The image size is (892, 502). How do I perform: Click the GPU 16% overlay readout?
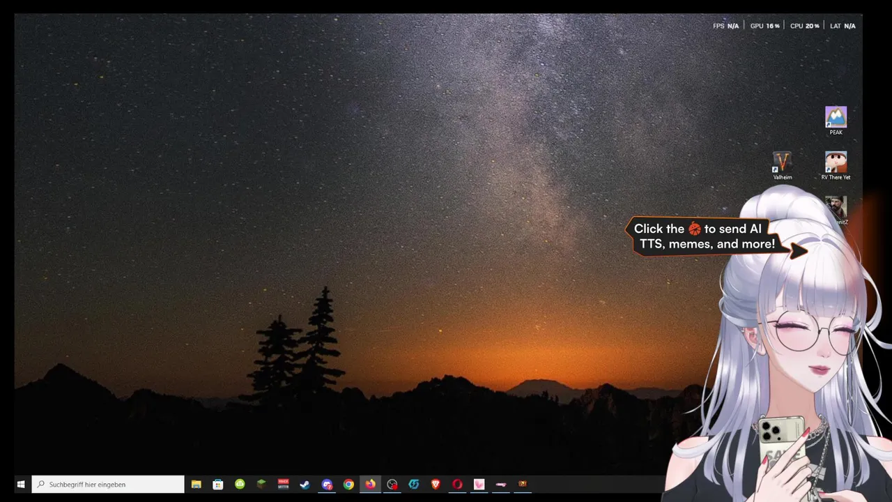coord(764,26)
